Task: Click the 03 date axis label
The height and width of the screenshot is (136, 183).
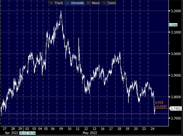Action: (34, 129)
